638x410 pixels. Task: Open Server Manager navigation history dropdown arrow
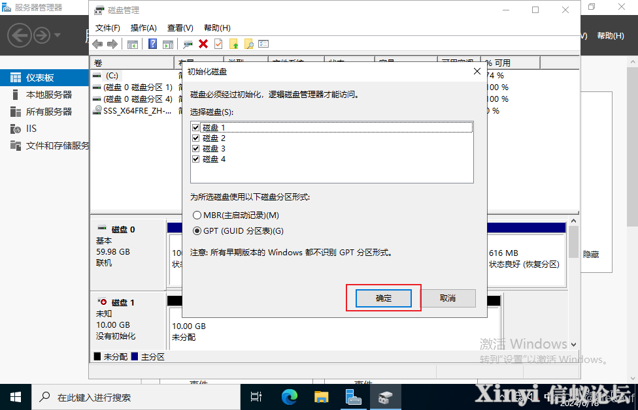pos(58,35)
